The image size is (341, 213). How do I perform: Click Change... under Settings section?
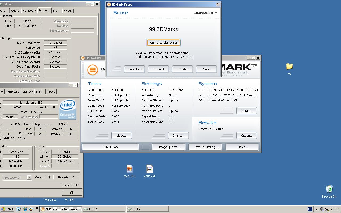tap(179, 136)
